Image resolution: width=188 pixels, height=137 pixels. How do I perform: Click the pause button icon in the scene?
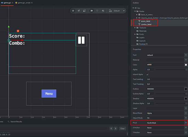point(81,40)
